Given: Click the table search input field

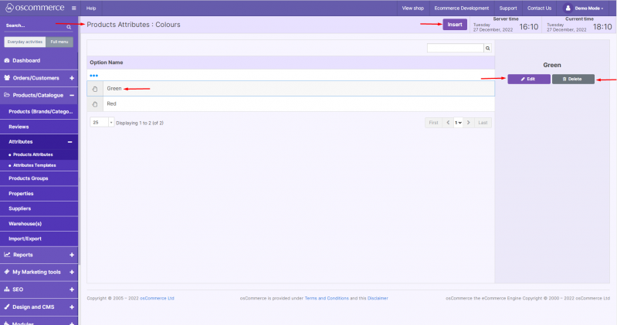Looking at the screenshot, I should tap(456, 48).
